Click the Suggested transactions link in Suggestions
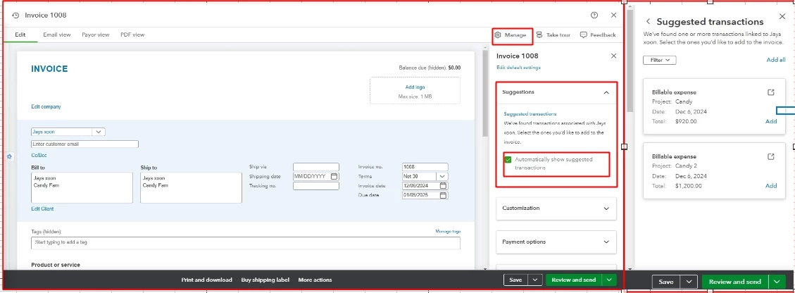The image size is (795, 293). tap(530, 114)
